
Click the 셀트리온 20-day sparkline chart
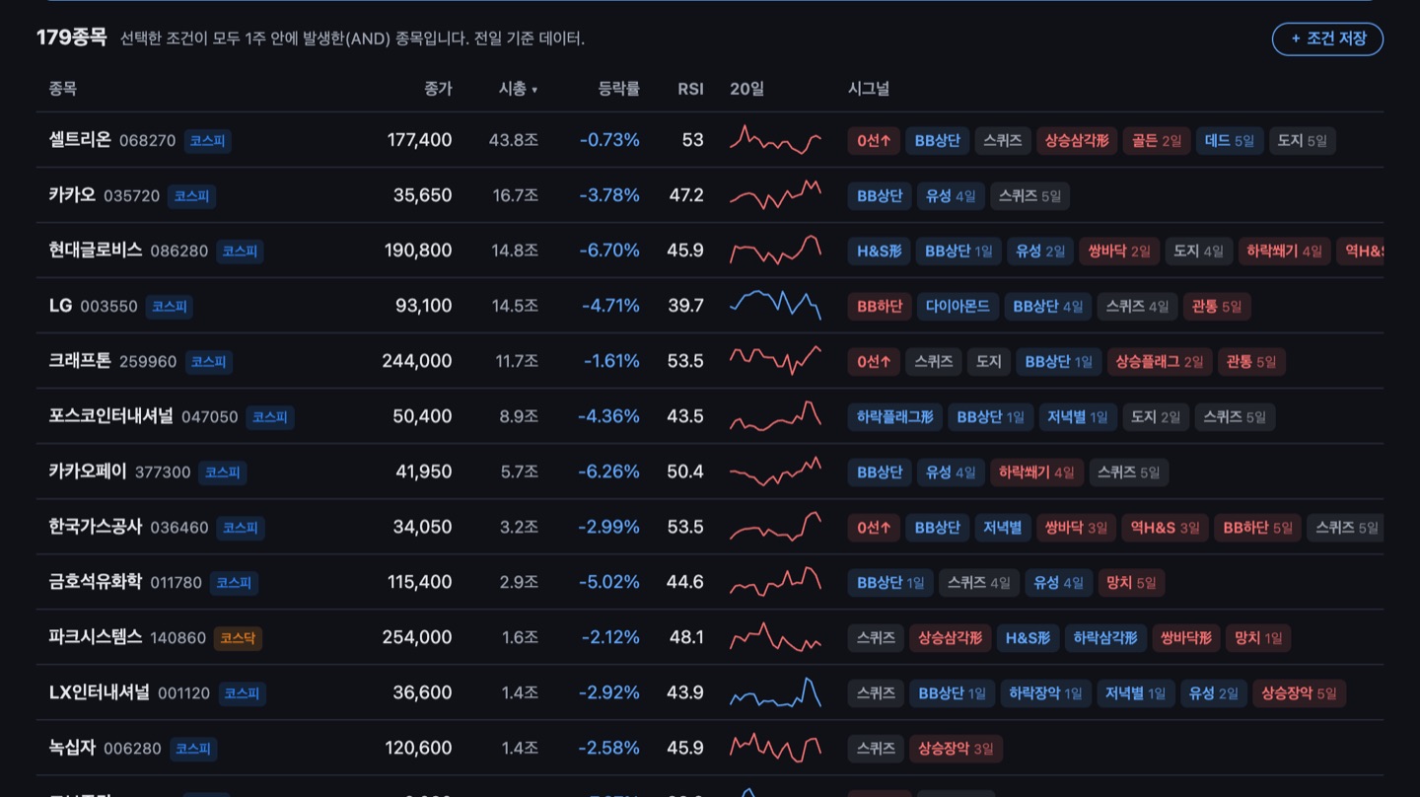pos(775,140)
